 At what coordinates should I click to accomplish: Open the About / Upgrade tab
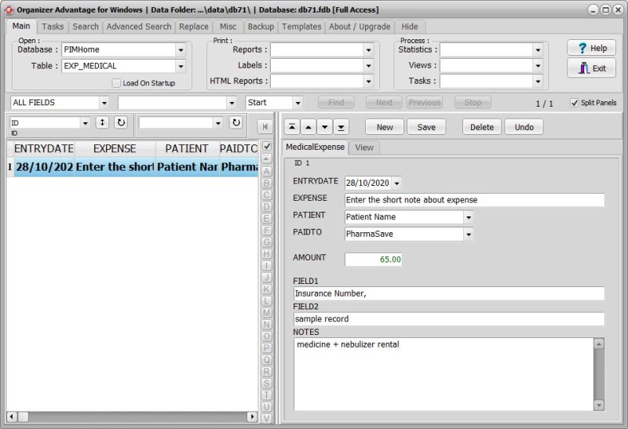tap(360, 27)
